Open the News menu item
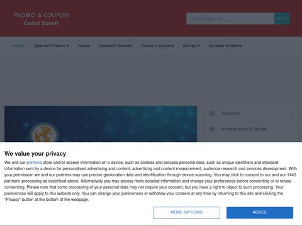This screenshot has width=302, height=226. pyautogui.click(x=84, y=46)
